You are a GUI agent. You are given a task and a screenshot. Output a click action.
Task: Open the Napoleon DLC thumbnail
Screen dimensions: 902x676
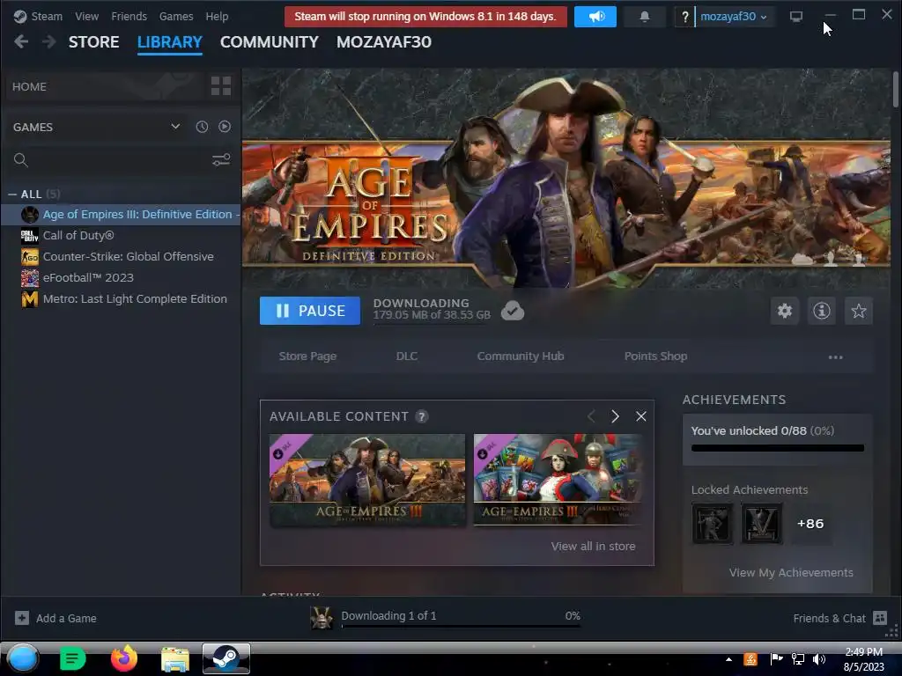click(558, 480)
